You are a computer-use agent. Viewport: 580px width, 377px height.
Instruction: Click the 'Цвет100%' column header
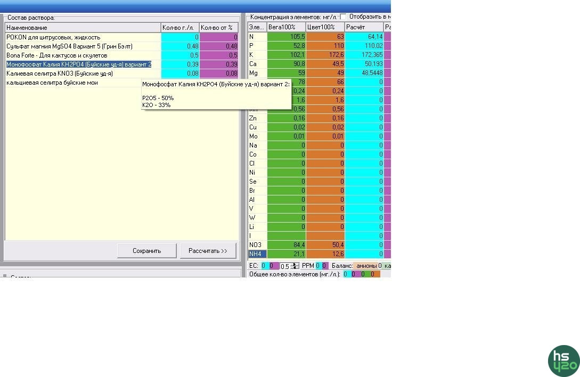click(325, 27)
